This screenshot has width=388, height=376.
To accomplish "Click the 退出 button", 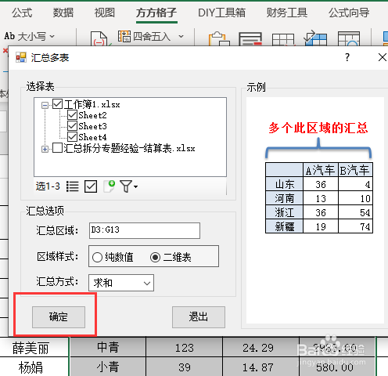I will 199,317.
